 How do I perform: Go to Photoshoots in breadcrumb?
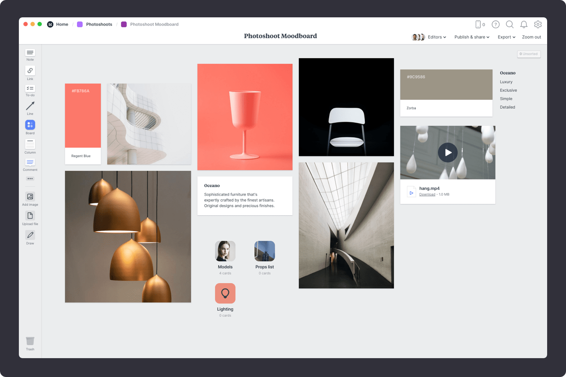[x=99, y=25]
